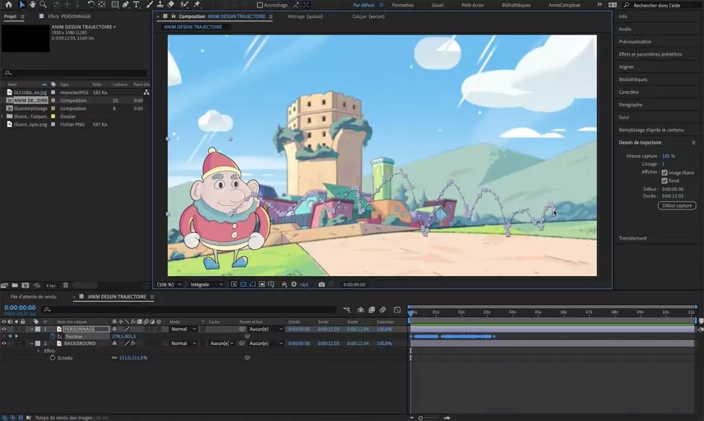Select the Roto Brush tool

tap(184, 5)
